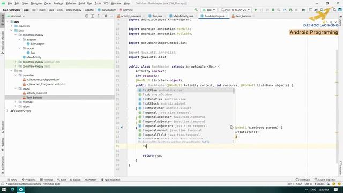Switch to Ban.java editor tab
The height and width of the screenshot is (193, 343).
(x=157, y=16)
